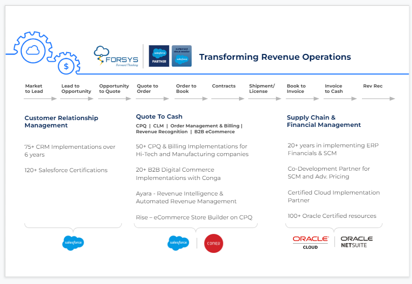
Task: Click the Salesforce logo beside the Conga logo
Action: (x=178, y=243)
